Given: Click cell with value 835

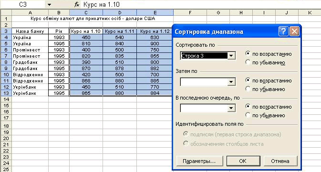Looking at the screenshot, I should 120,56.
